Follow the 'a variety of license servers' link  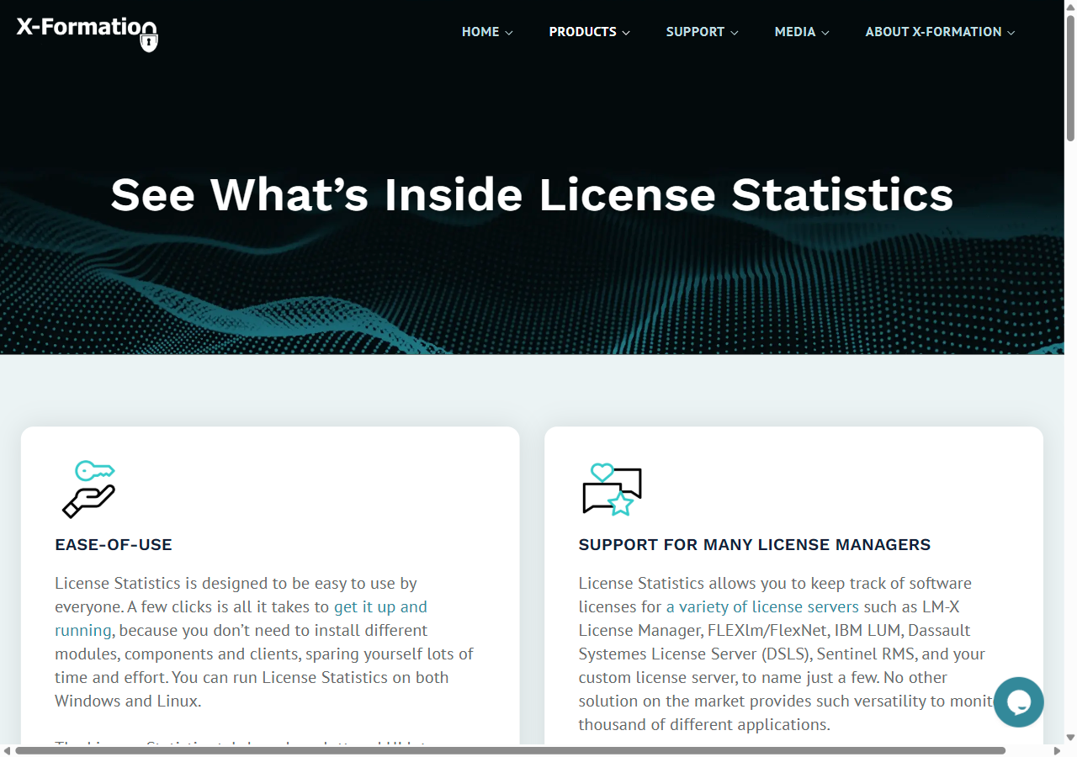point(762,606)
